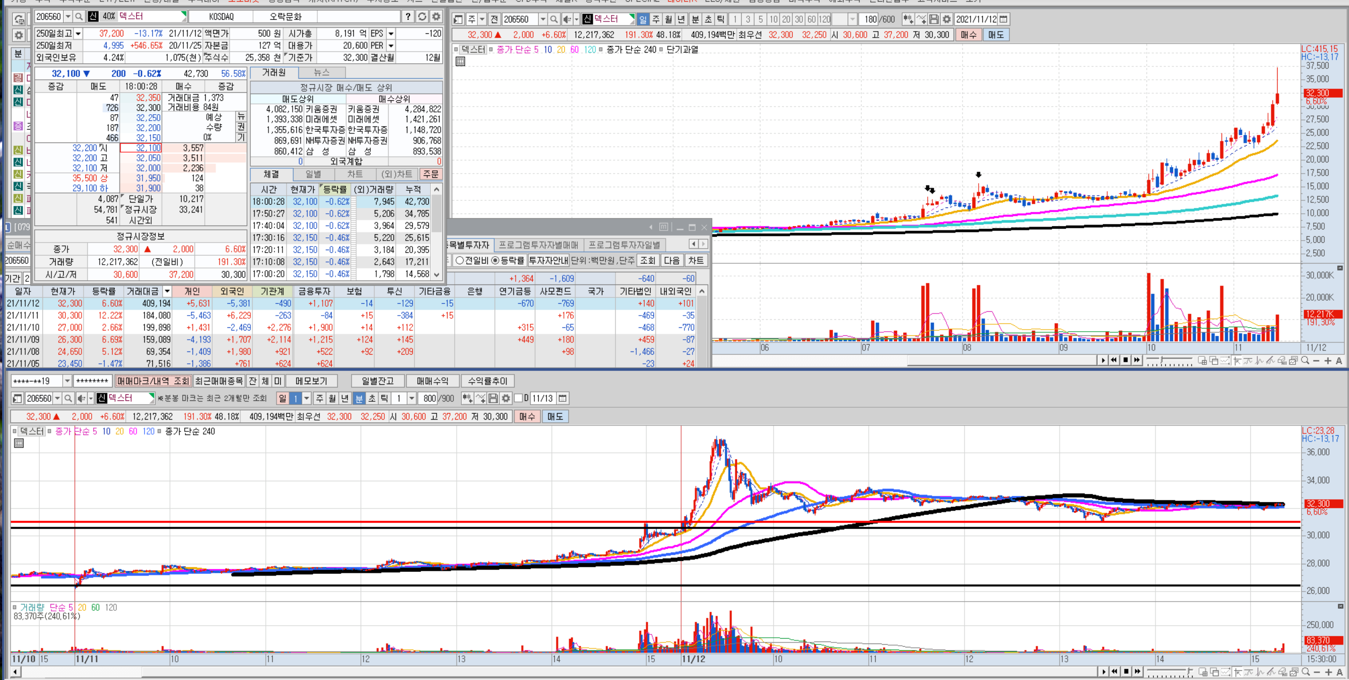Zoom out with minus icon under upper chart
This screenshot has width=1349, height=680.
coord(1316,361)
